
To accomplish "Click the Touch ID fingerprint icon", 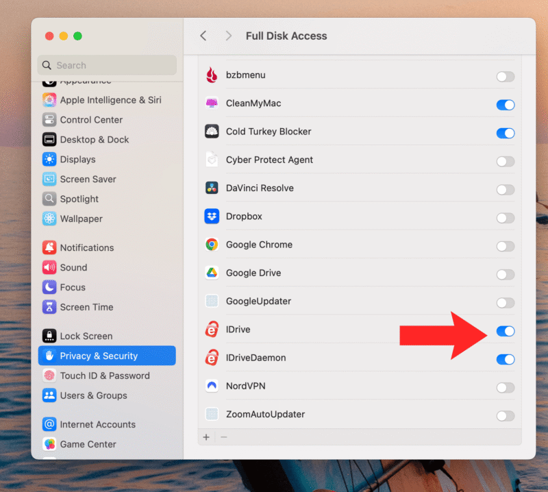I will click(49, 376).
